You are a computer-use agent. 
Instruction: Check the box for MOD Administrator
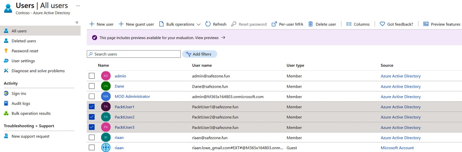point(92,97)
